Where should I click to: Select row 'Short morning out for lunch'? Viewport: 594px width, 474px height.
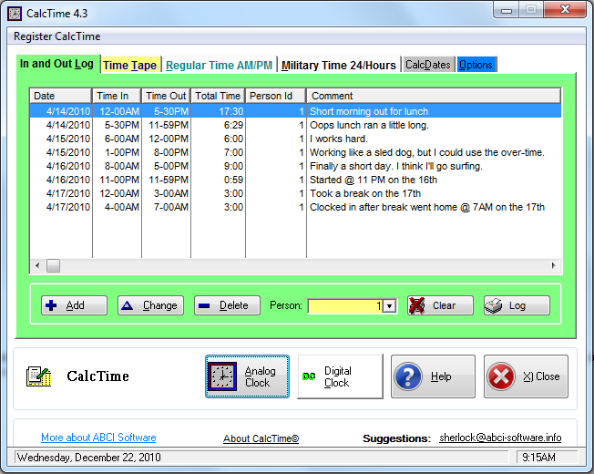[x=295, y=111]
